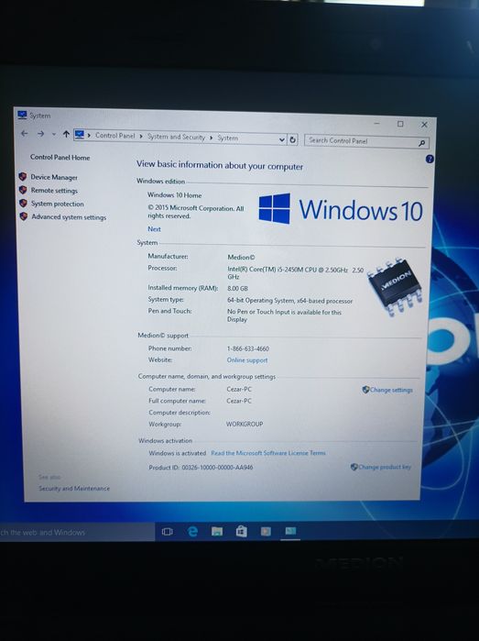Click the Windows 10 Home edition text
This screenshot has height=641, width=479.
tap(174, 195)
